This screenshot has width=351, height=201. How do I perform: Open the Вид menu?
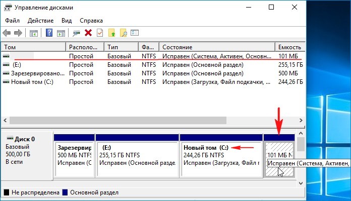coord(67,21)
